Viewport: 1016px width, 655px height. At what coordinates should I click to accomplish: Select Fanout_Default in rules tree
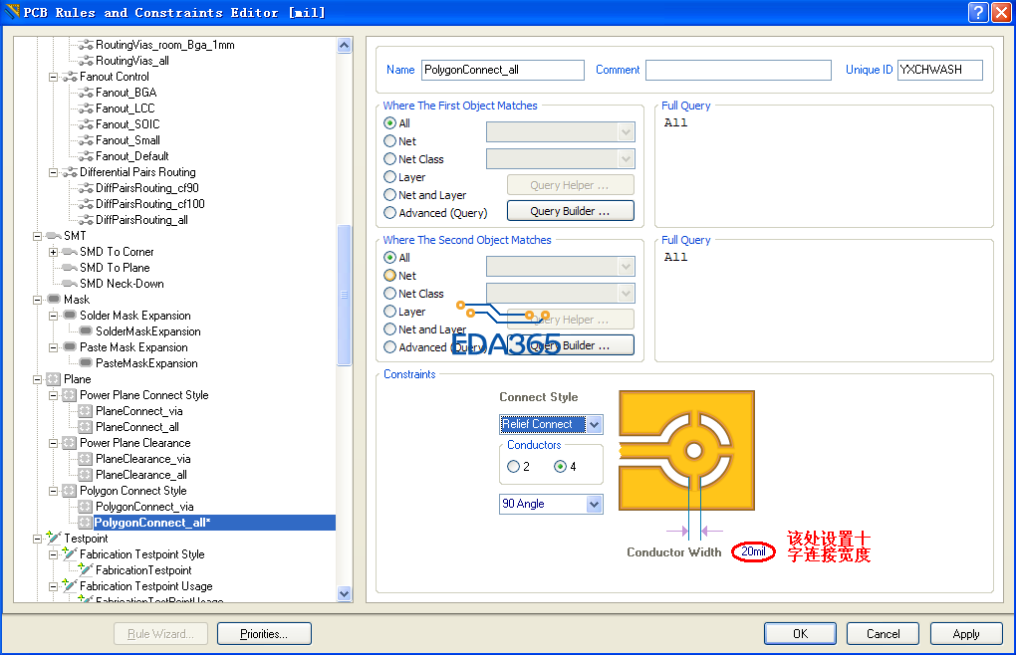click(132, 156)
